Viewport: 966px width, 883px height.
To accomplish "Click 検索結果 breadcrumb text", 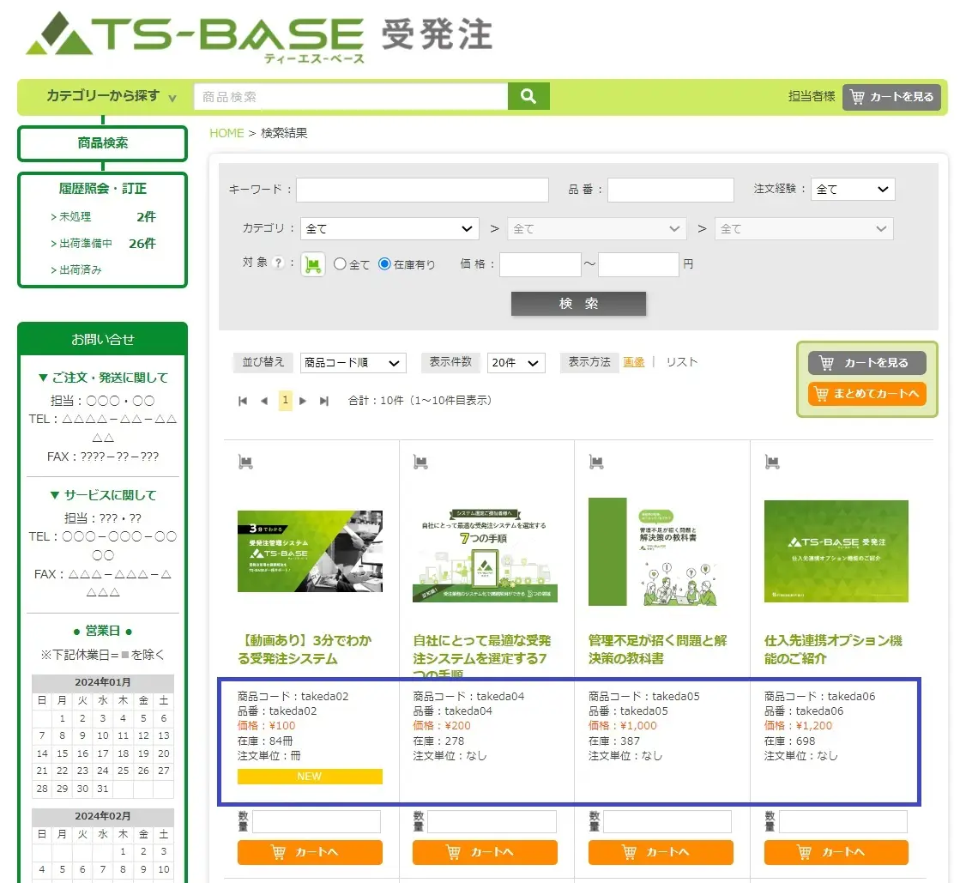I will coord(284,133).
